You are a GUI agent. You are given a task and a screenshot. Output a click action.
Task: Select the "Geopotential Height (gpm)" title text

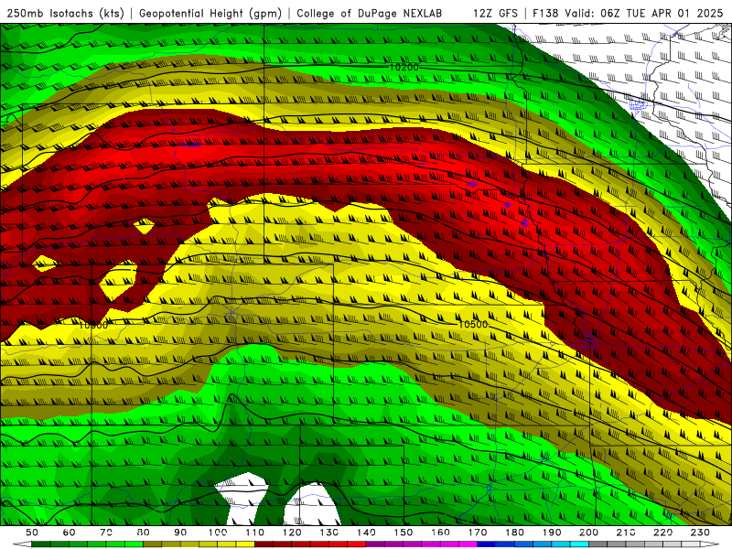point(210,14)
